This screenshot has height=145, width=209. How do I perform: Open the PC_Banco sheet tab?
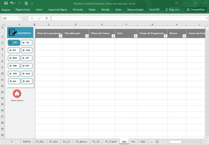(81, 142)
